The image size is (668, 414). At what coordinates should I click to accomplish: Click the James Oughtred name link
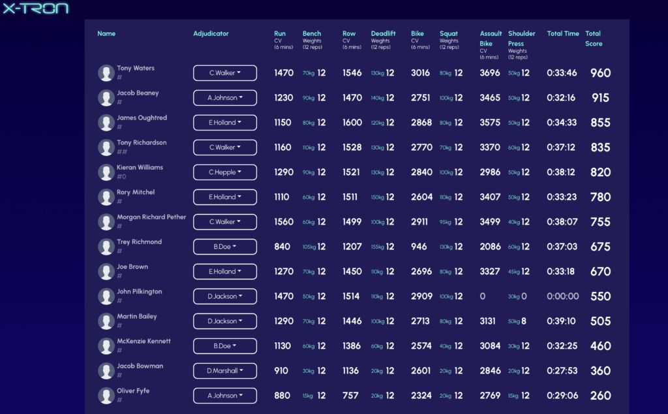pos(142,118)
